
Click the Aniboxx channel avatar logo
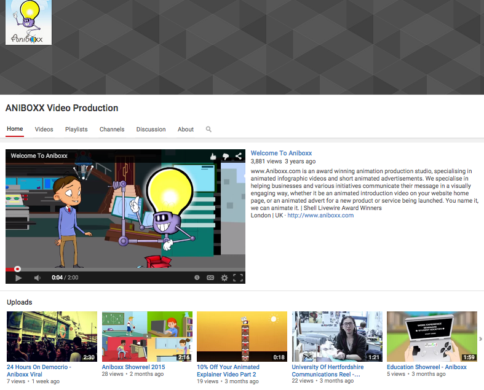28,22
